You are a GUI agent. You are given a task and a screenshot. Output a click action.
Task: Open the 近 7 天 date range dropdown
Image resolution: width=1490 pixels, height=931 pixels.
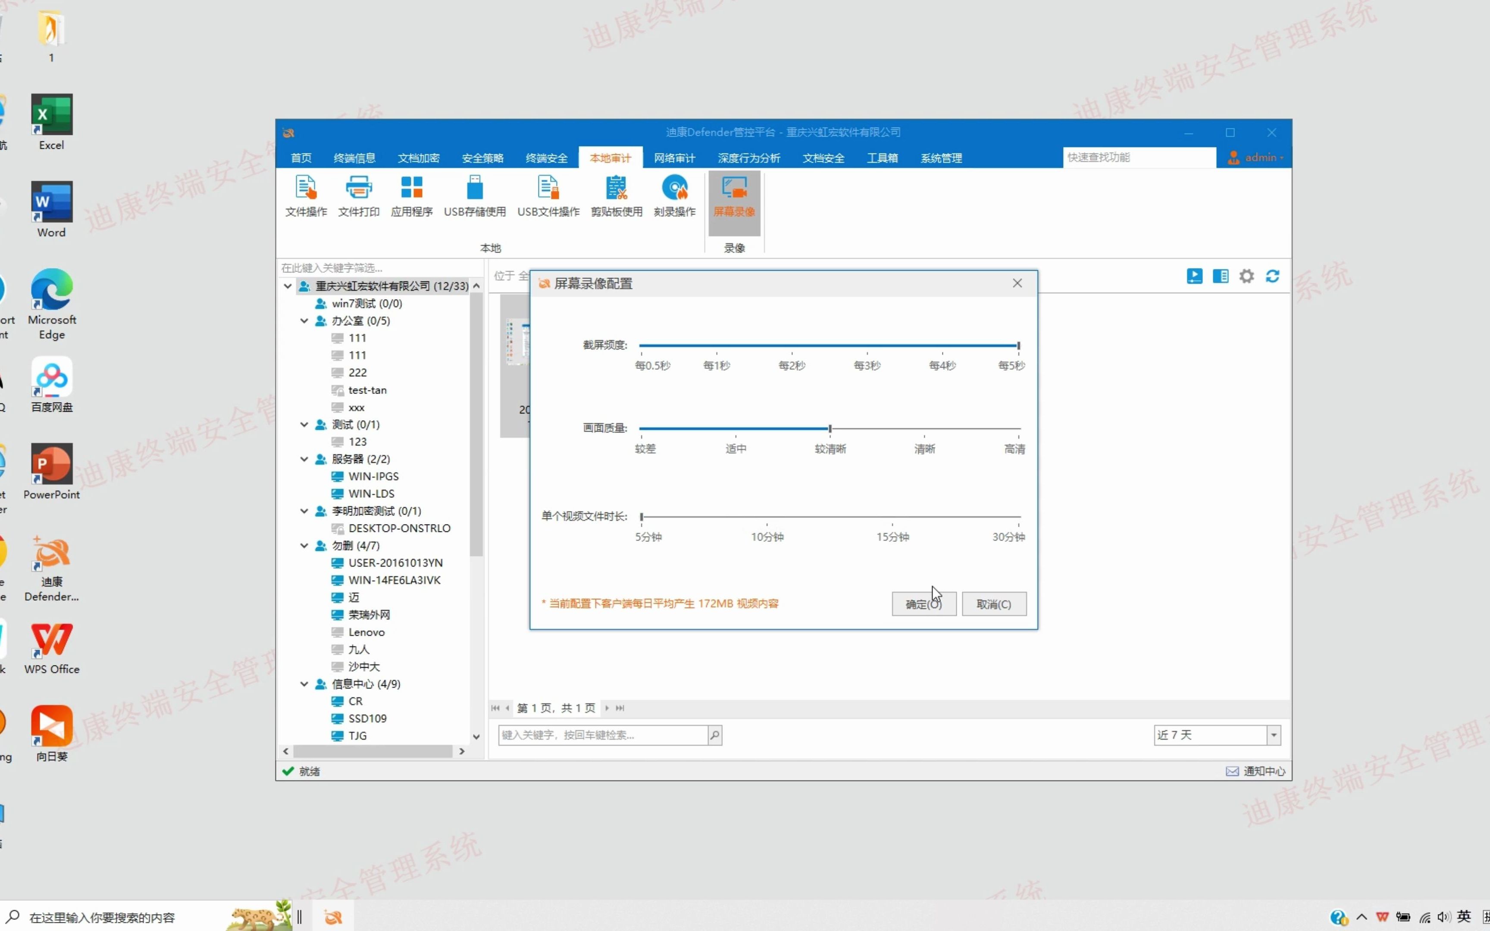(1274, 734)
